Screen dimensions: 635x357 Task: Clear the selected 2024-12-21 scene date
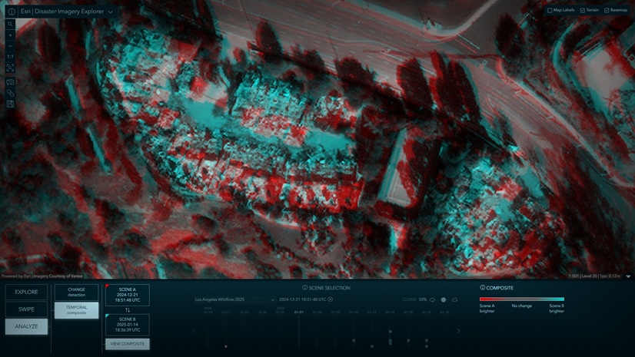pyautogui.click(x=331, y=299)
